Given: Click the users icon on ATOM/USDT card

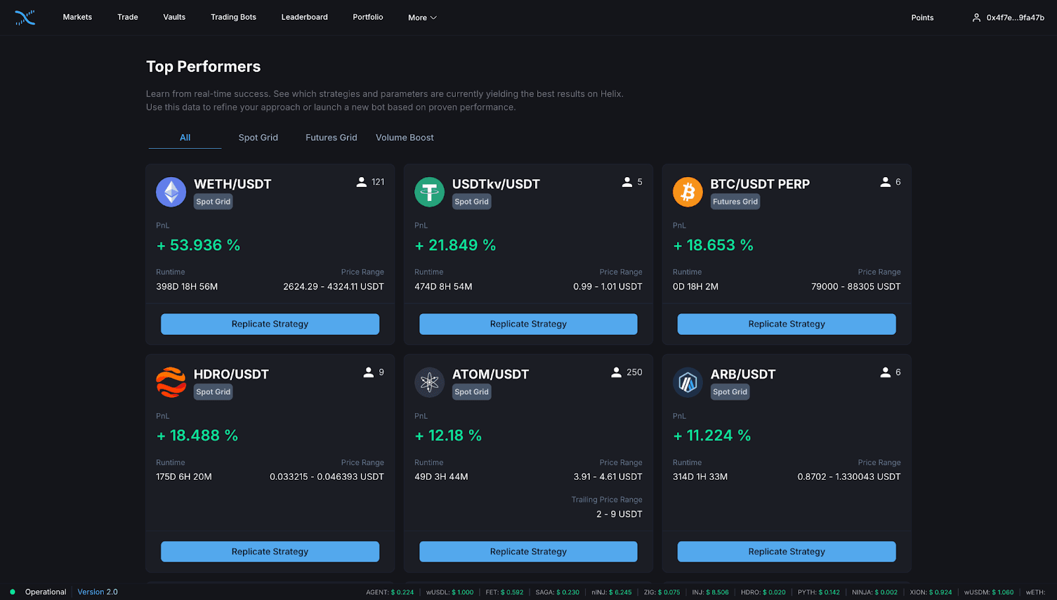Looking at the screenshot, I should [616, 372].
